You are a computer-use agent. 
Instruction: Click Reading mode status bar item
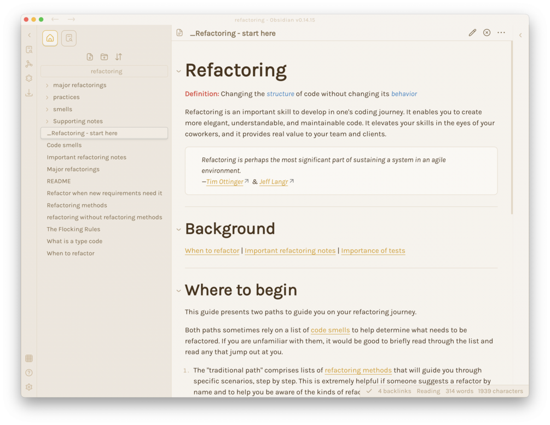[429, 391]
